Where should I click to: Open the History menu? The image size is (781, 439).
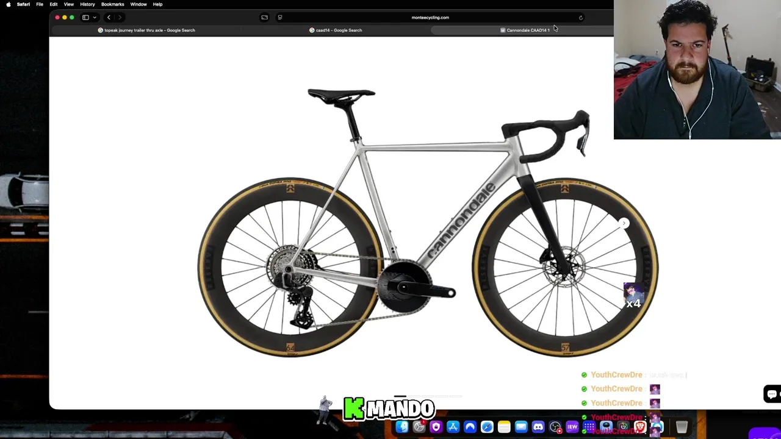(87, 4)
